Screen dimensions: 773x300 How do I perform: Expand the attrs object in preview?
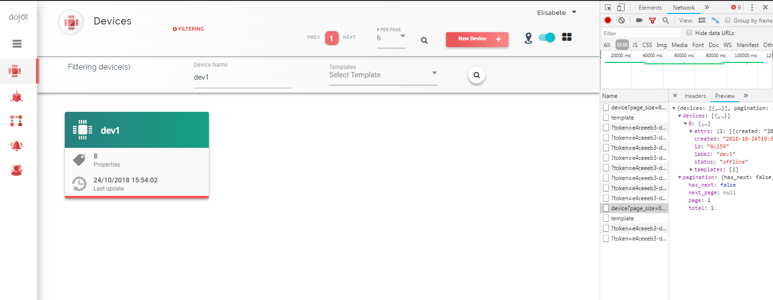pos(691,131)
